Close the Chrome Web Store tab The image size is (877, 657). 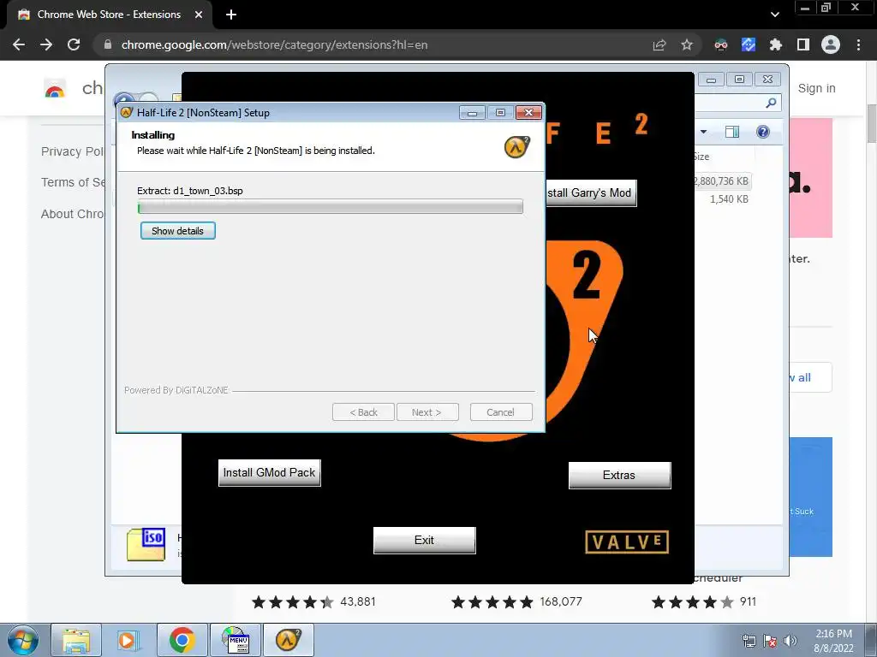(199, 15)
